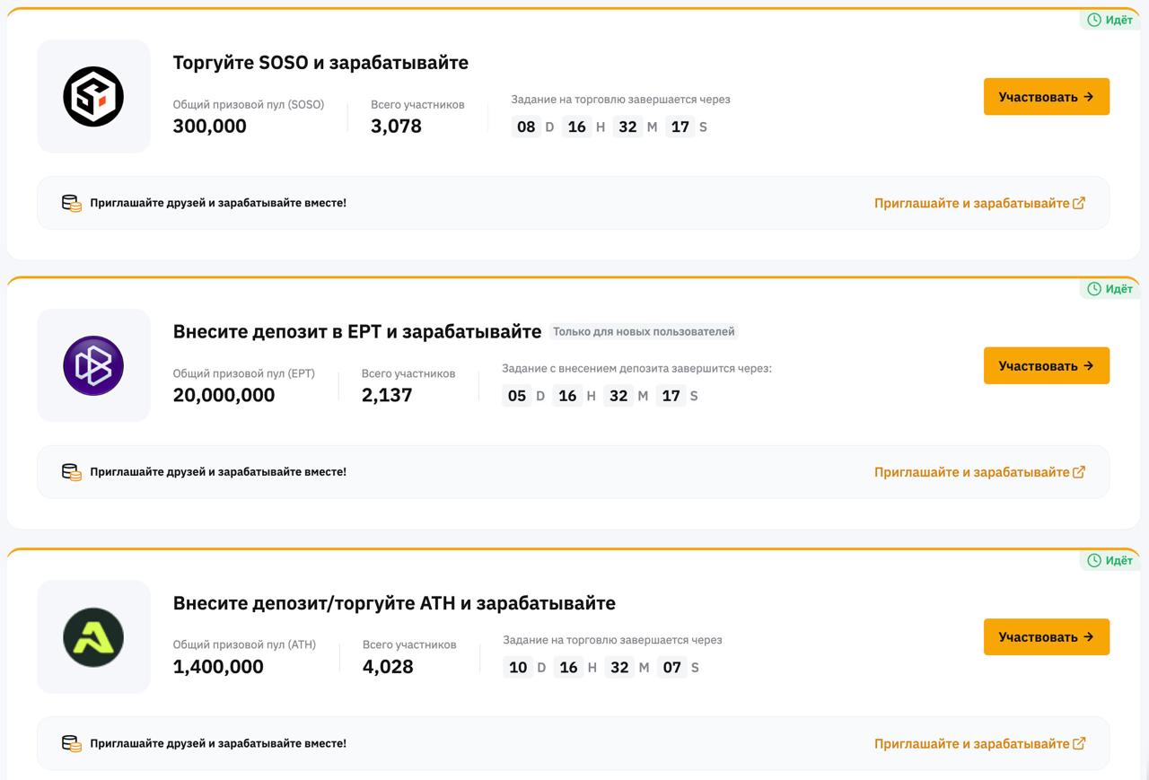Viewport: 1149px width, 780px height.
Task: Click external link icon in ATH invite row
Action: 1079,743
